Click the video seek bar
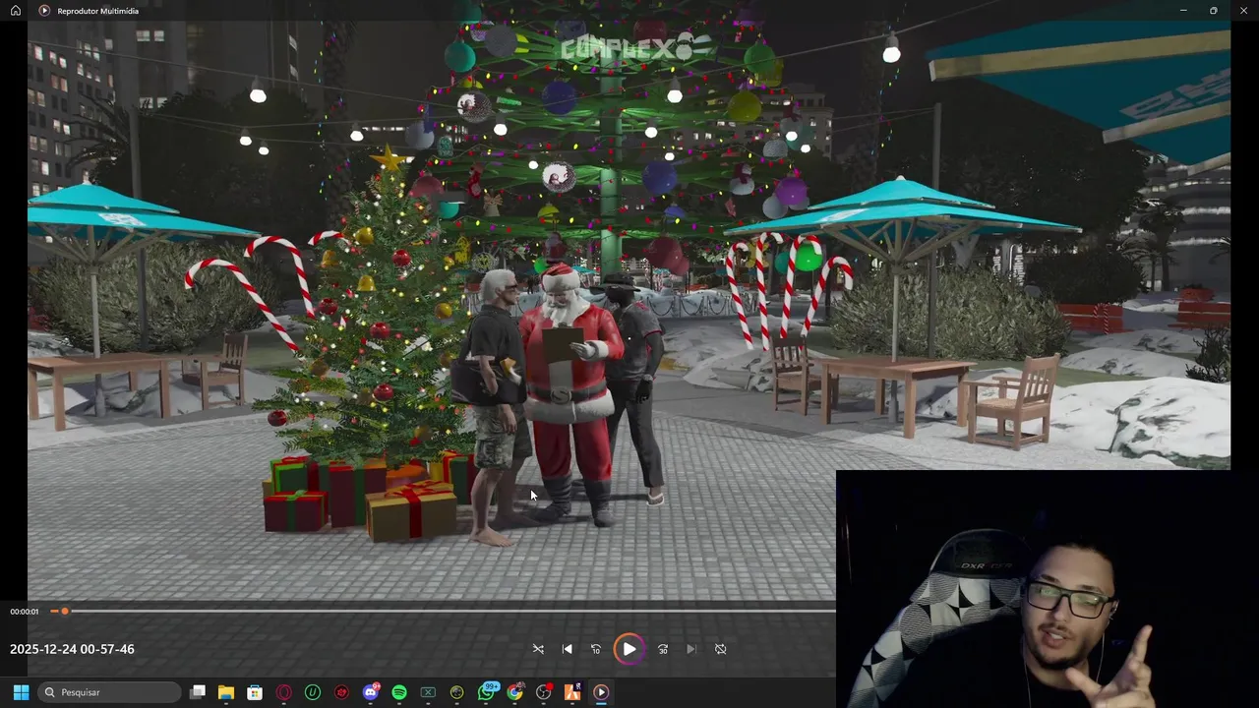 (443, 611)
